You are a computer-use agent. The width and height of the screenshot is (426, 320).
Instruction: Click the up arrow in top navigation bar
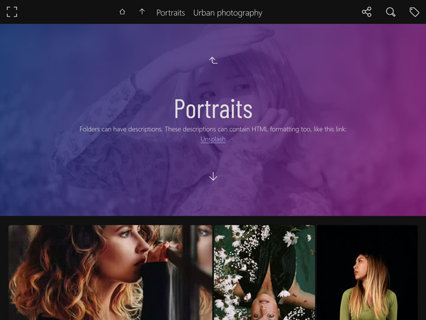click(142, 12)
